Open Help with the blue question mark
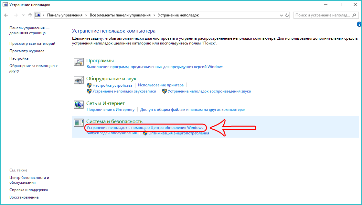The height and width of the screenshot is (205, 362). (359, 24)
